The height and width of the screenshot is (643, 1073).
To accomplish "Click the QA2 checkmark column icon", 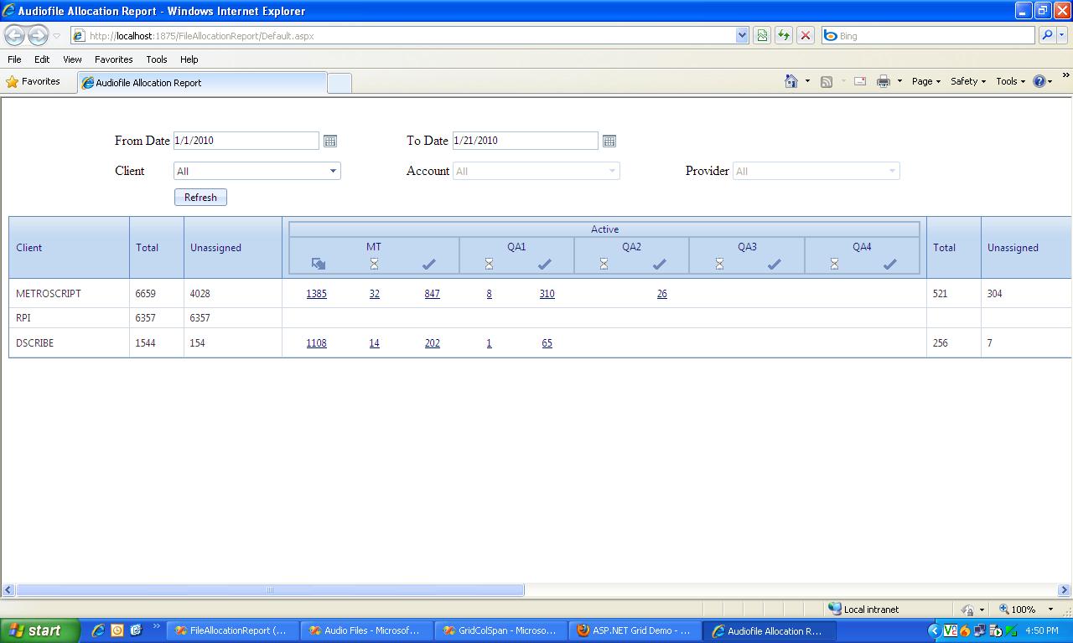I will tap(660, 264).
